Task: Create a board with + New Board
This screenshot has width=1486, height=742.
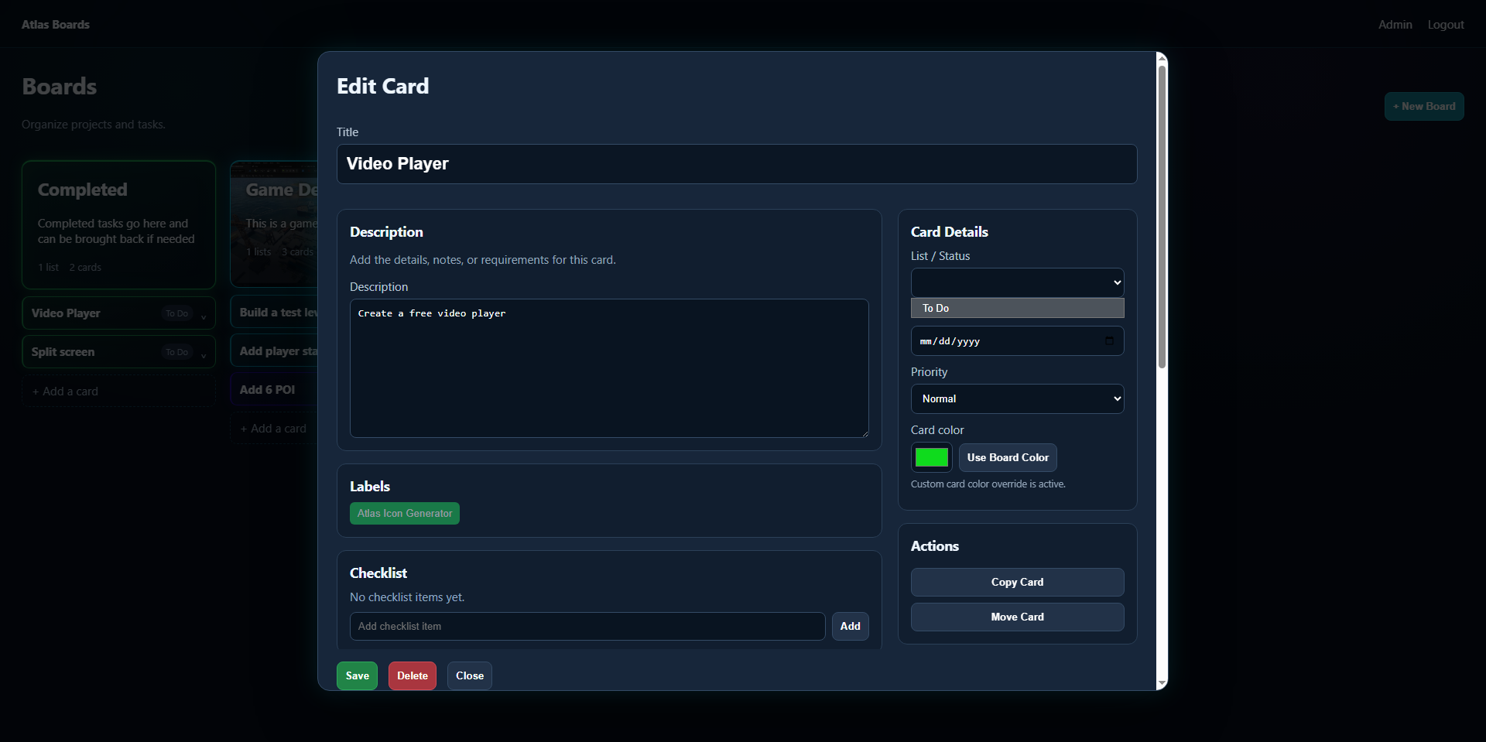Action: pos(1424,107)
